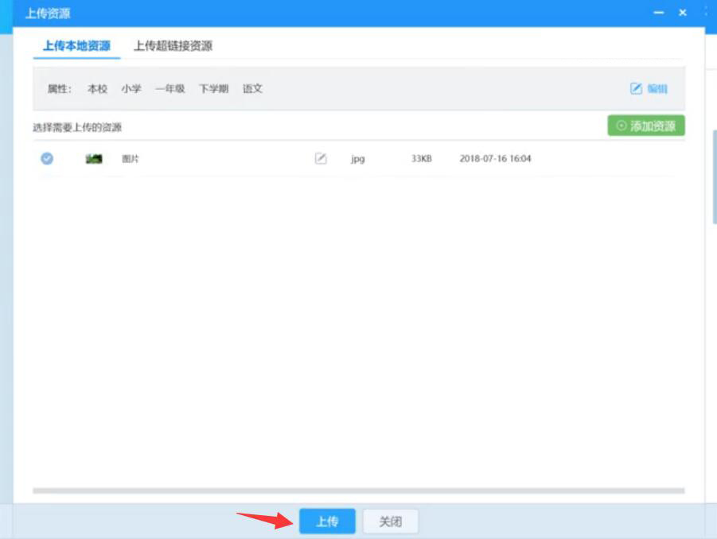Screen dimensions: 717x539
Task: Click the rename pencil icon in 图片 row
Action: 321,158
